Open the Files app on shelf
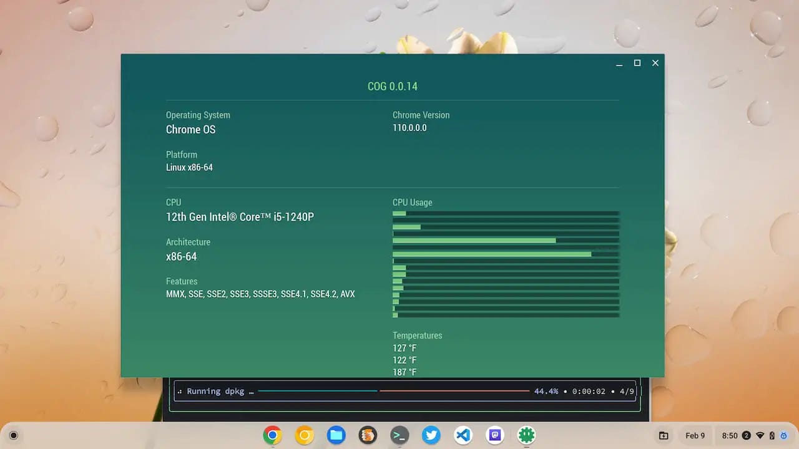 336,435
